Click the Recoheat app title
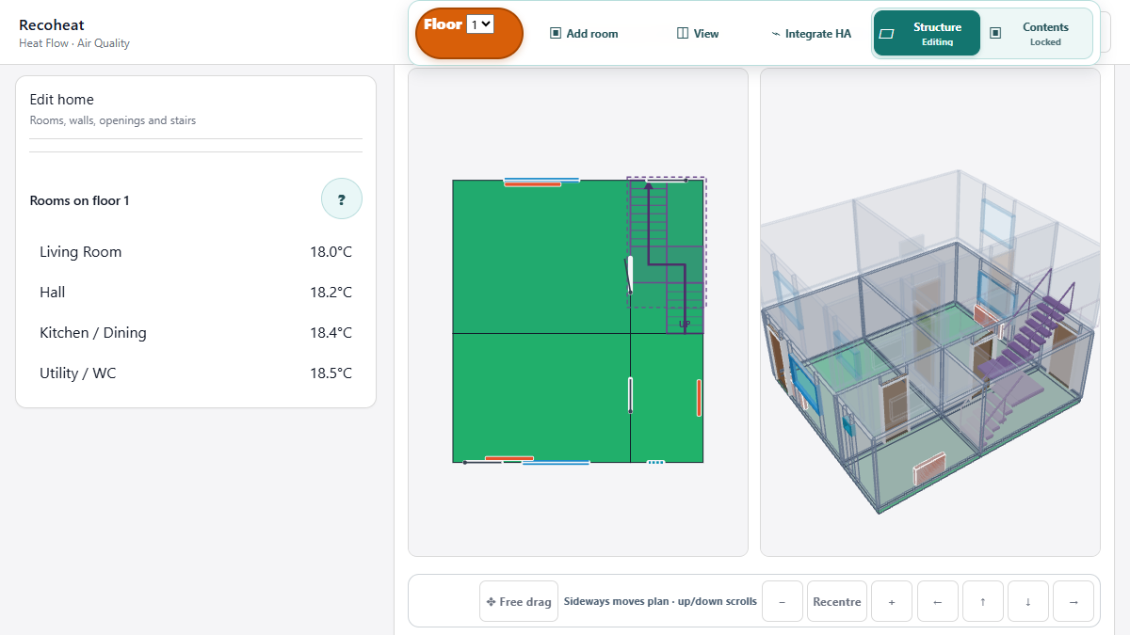Viewport: 1130px width, 635px height. (52, 25)
